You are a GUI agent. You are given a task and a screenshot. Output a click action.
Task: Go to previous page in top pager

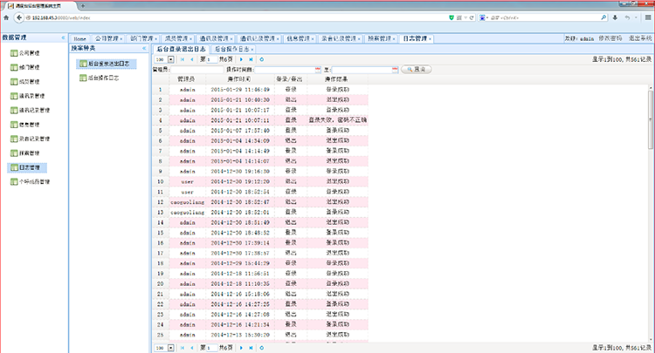coord(192,59)
